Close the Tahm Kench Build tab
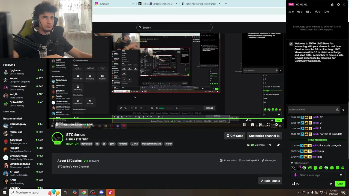Screen dimensions: 349x196 click(x=219, y=4)
